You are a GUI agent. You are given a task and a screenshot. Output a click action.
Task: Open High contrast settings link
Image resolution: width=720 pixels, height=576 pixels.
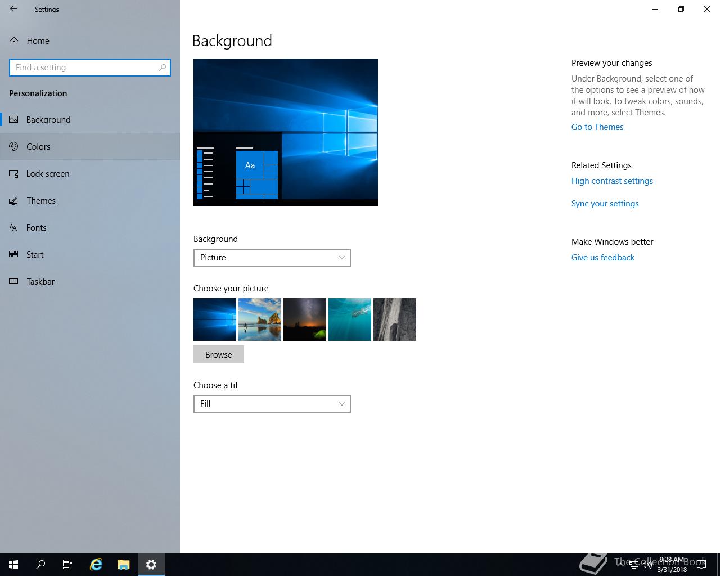coord(612,181)
